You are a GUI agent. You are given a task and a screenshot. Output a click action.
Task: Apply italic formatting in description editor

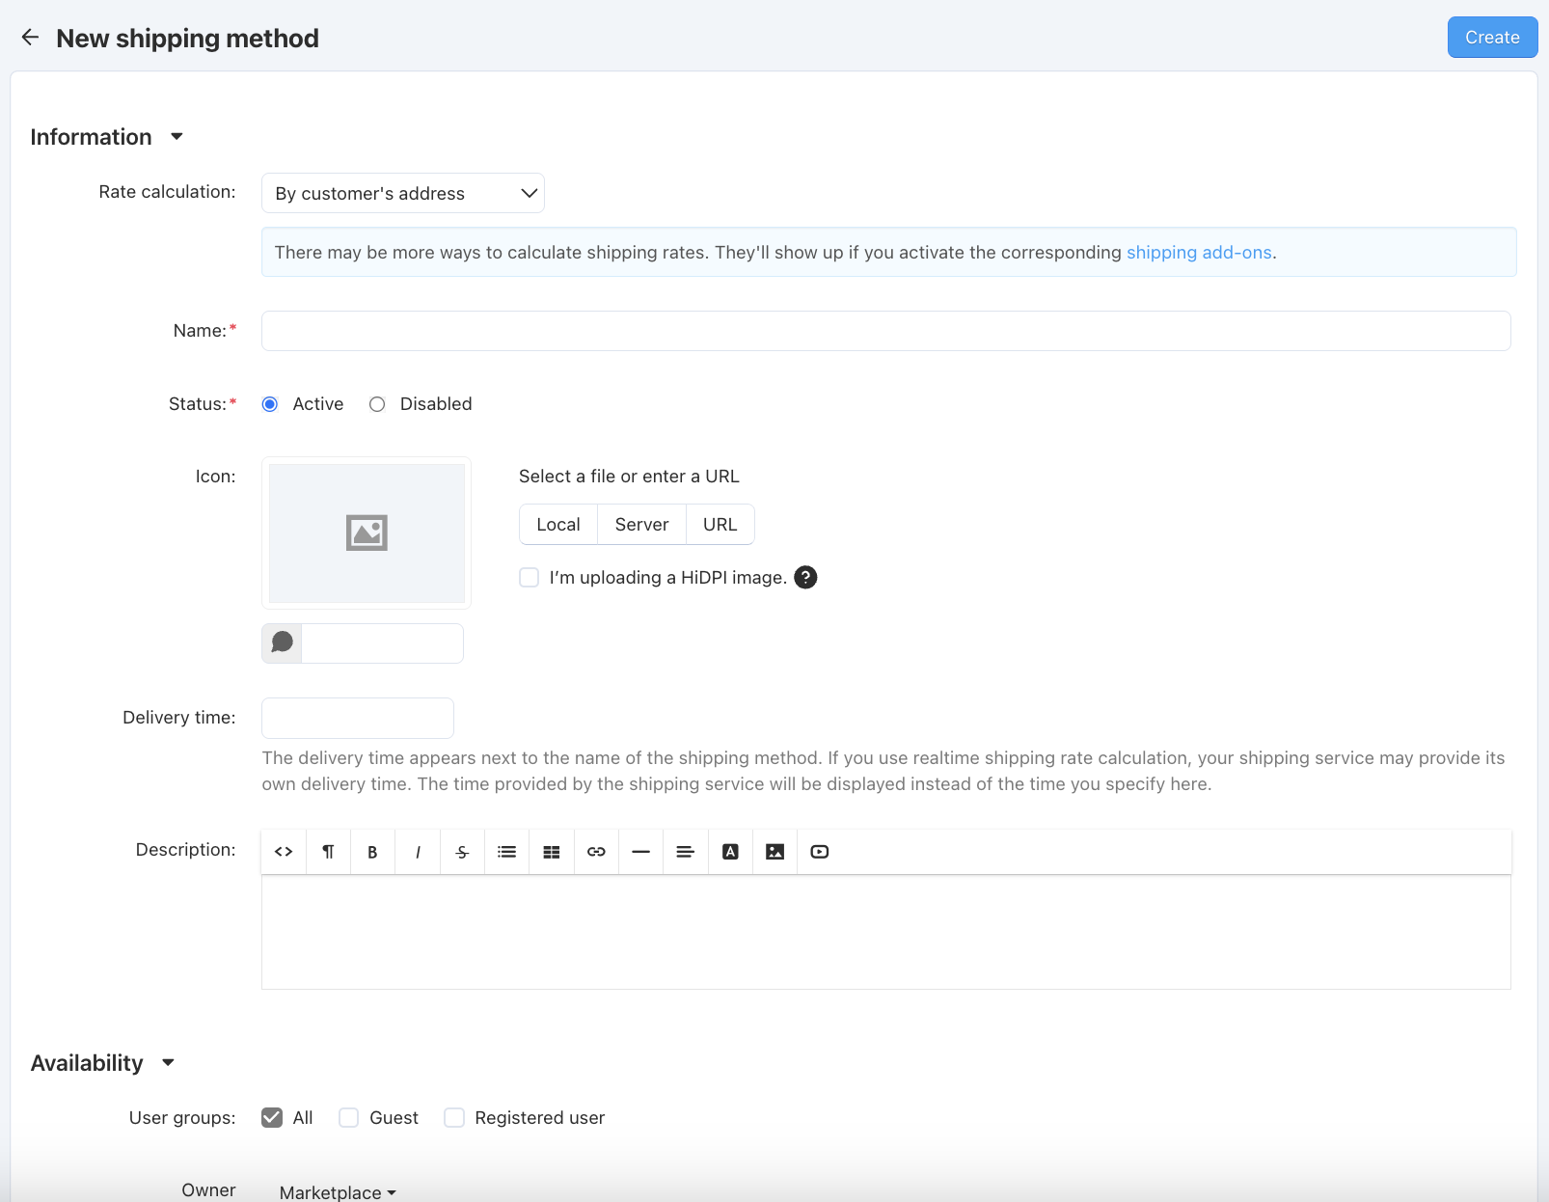click(418, 852)
